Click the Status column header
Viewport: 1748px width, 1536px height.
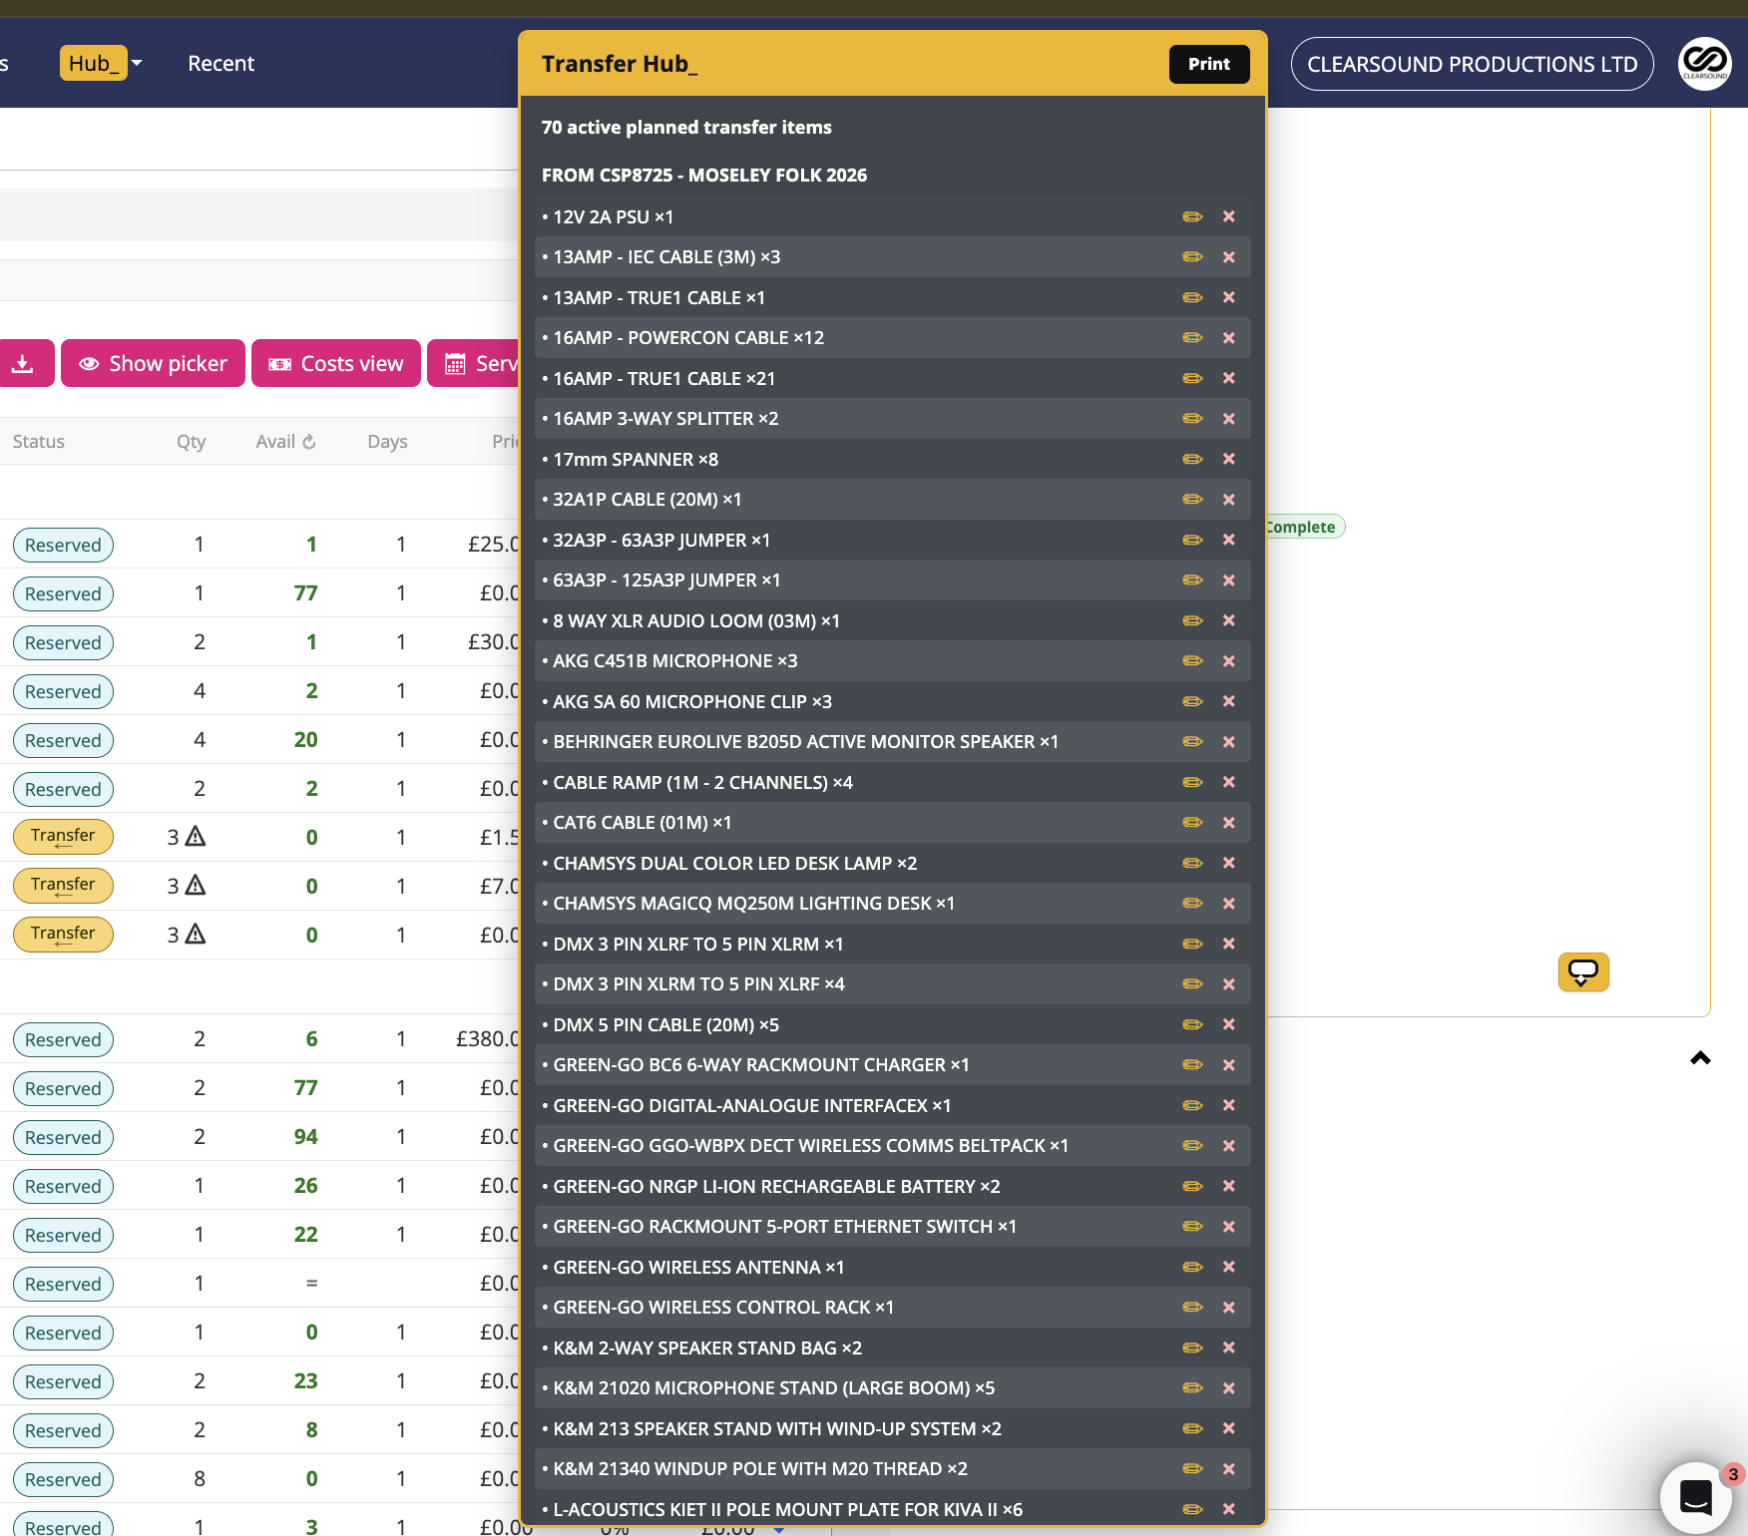38,442
